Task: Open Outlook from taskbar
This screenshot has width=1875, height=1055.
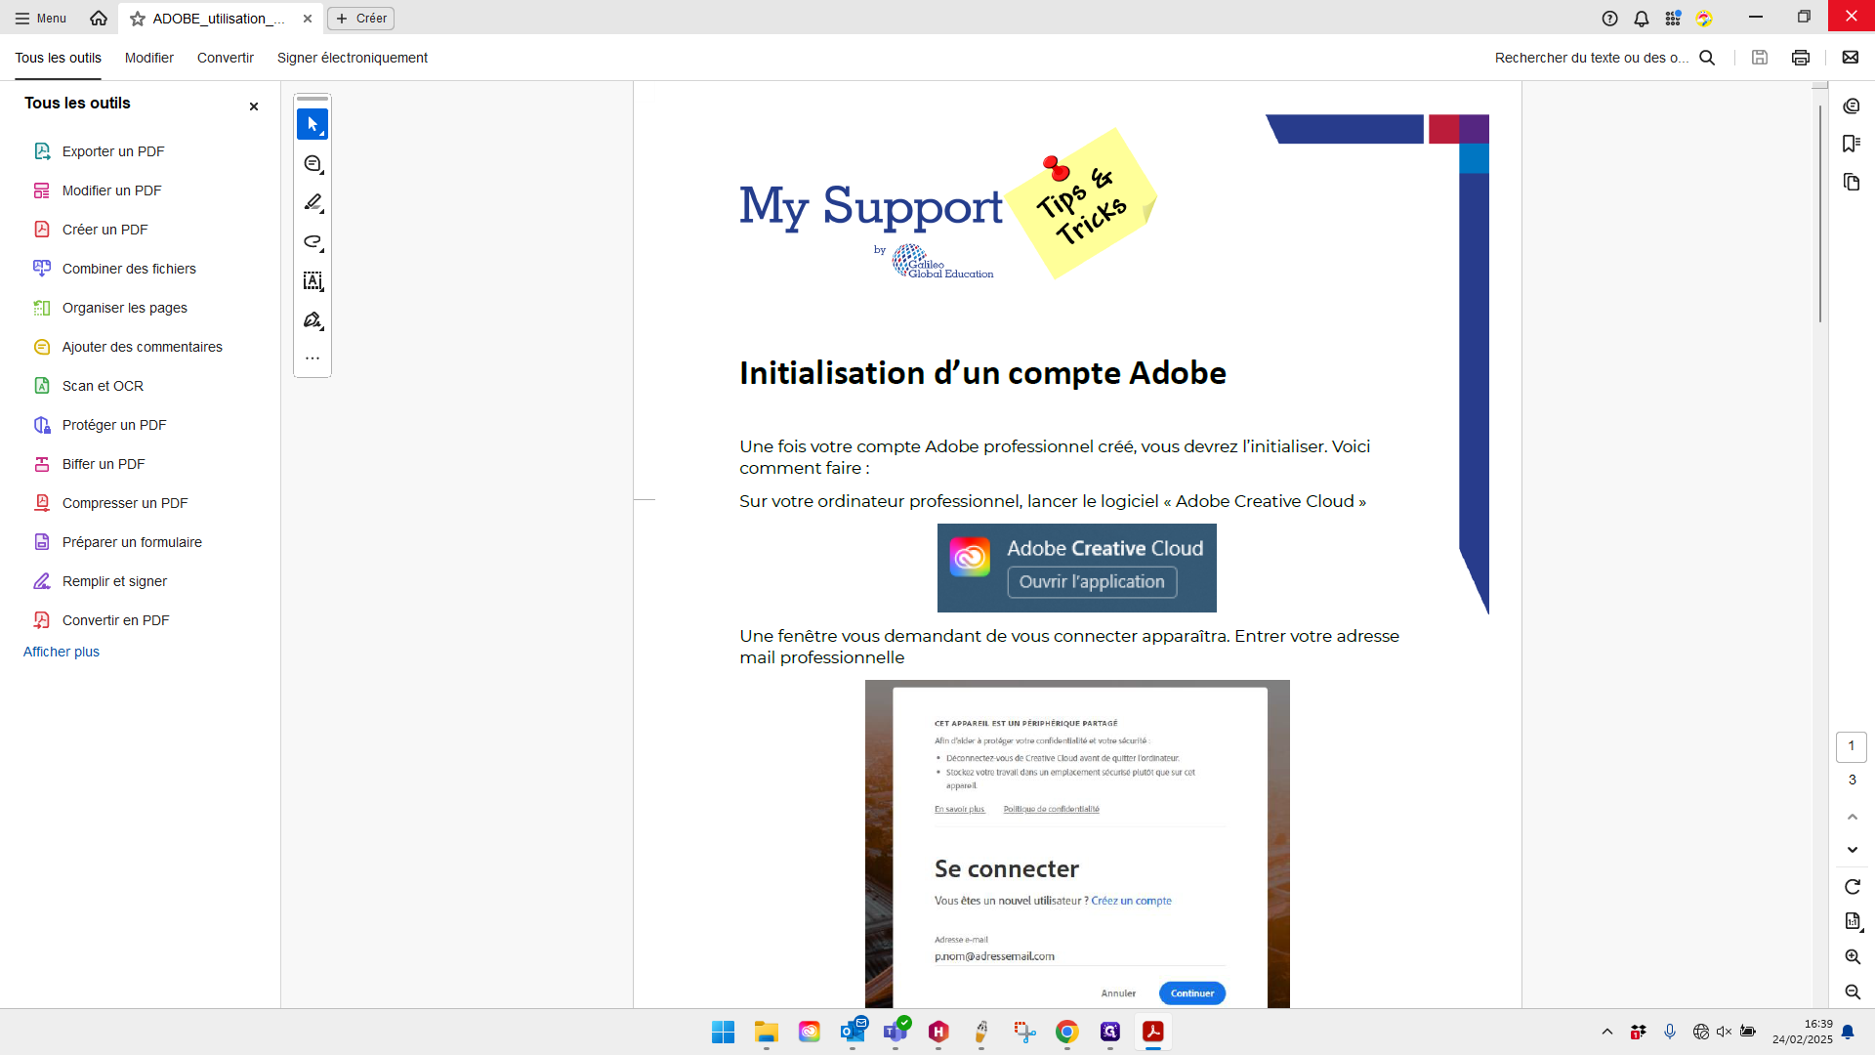Action: tap(853, 1032)
